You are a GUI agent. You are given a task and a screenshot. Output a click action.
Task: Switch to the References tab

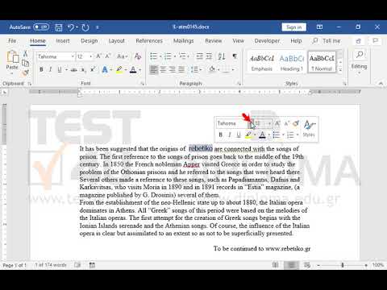pyautogui.click(x=149, y=41)
